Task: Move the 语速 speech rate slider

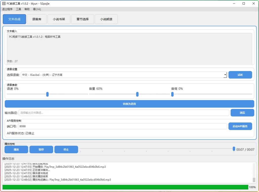Action: (47, 94)
